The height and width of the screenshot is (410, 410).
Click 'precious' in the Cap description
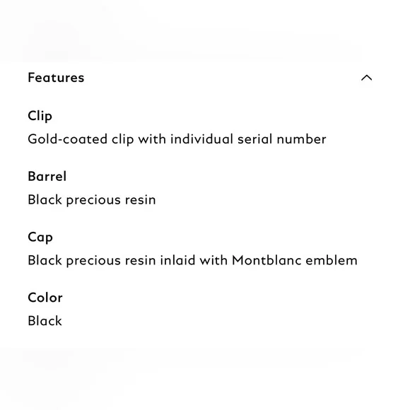point(93,262)
